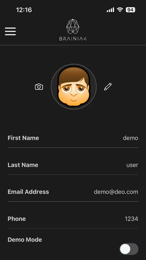
Task: Select the 'Phone' label
Action: pos(17,219)
